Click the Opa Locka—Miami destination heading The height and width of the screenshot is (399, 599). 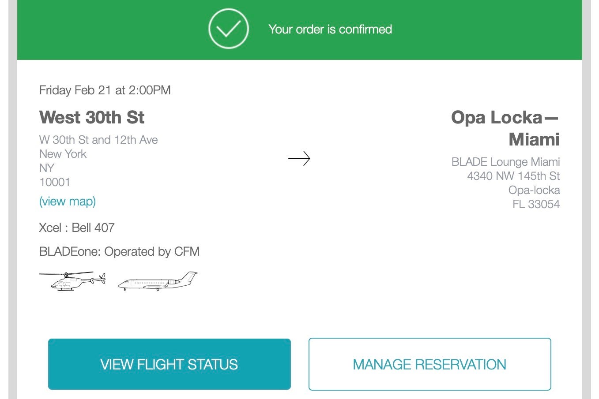[505, 128]
